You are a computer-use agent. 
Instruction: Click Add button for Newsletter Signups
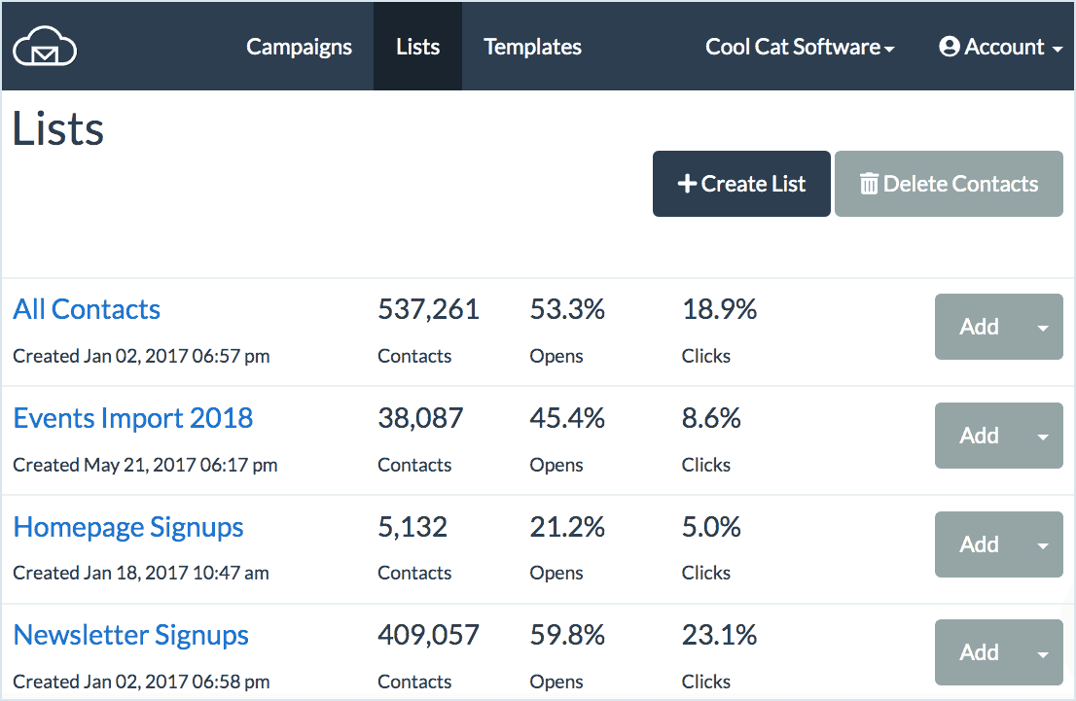point(980,653)
